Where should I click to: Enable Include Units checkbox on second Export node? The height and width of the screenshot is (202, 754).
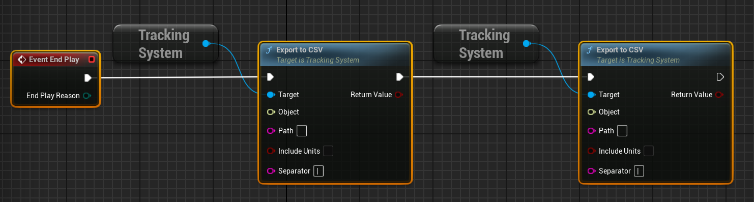pyautogui.click(x=649, y=151)
